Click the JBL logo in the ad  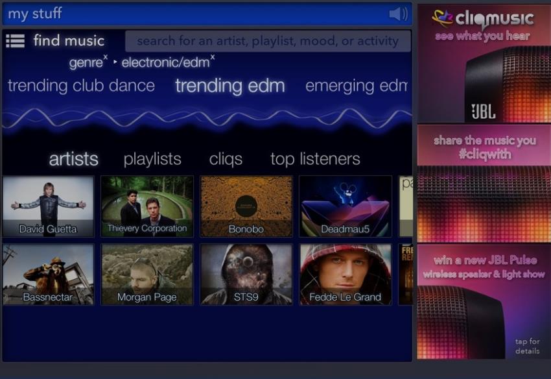click(484, 112)
